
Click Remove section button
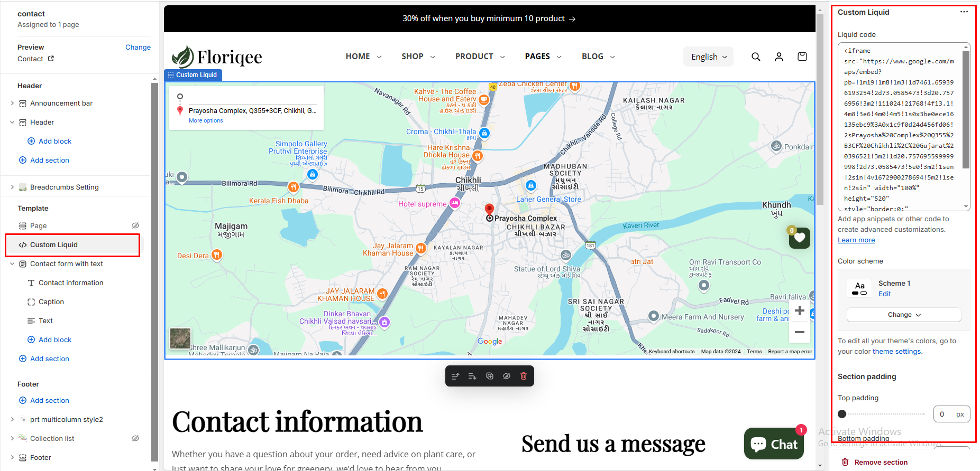[x=875, y=462]
